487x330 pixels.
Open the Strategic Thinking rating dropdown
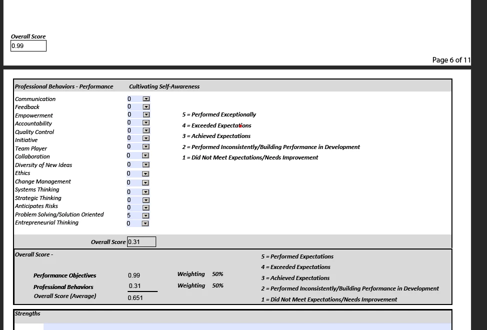pos(146,200)
